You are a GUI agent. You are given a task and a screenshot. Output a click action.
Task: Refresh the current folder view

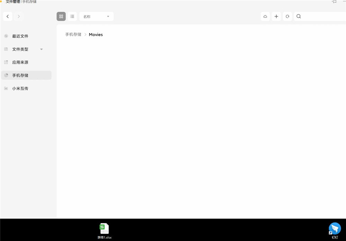(287, 16)
